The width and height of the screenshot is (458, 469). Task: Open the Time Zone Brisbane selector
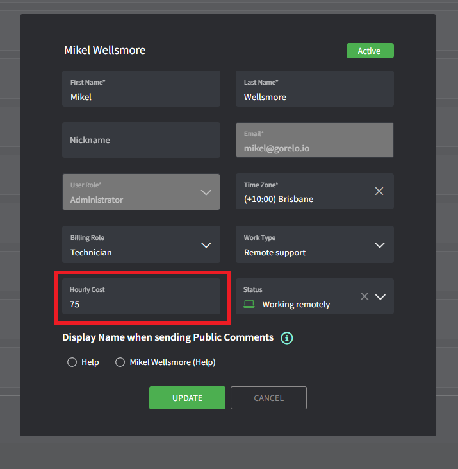(315, 191)
